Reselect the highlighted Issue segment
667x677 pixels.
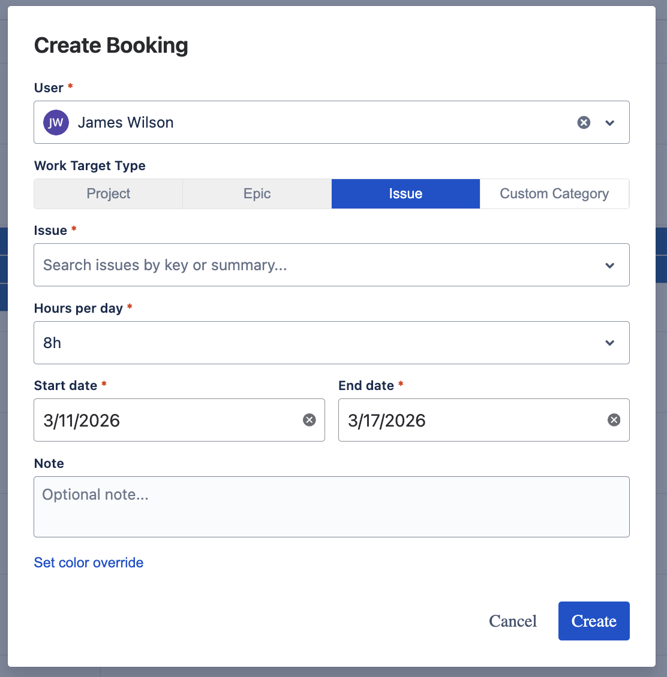click(405, 194)
